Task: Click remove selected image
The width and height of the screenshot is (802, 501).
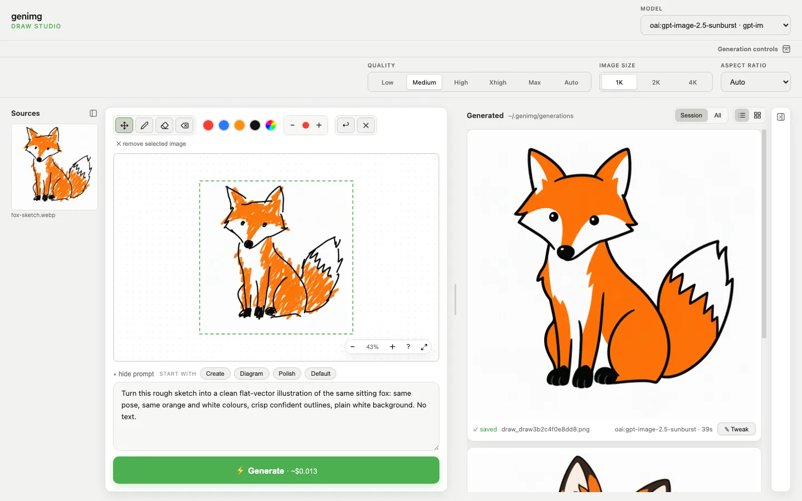Action: tap(151, 144)
